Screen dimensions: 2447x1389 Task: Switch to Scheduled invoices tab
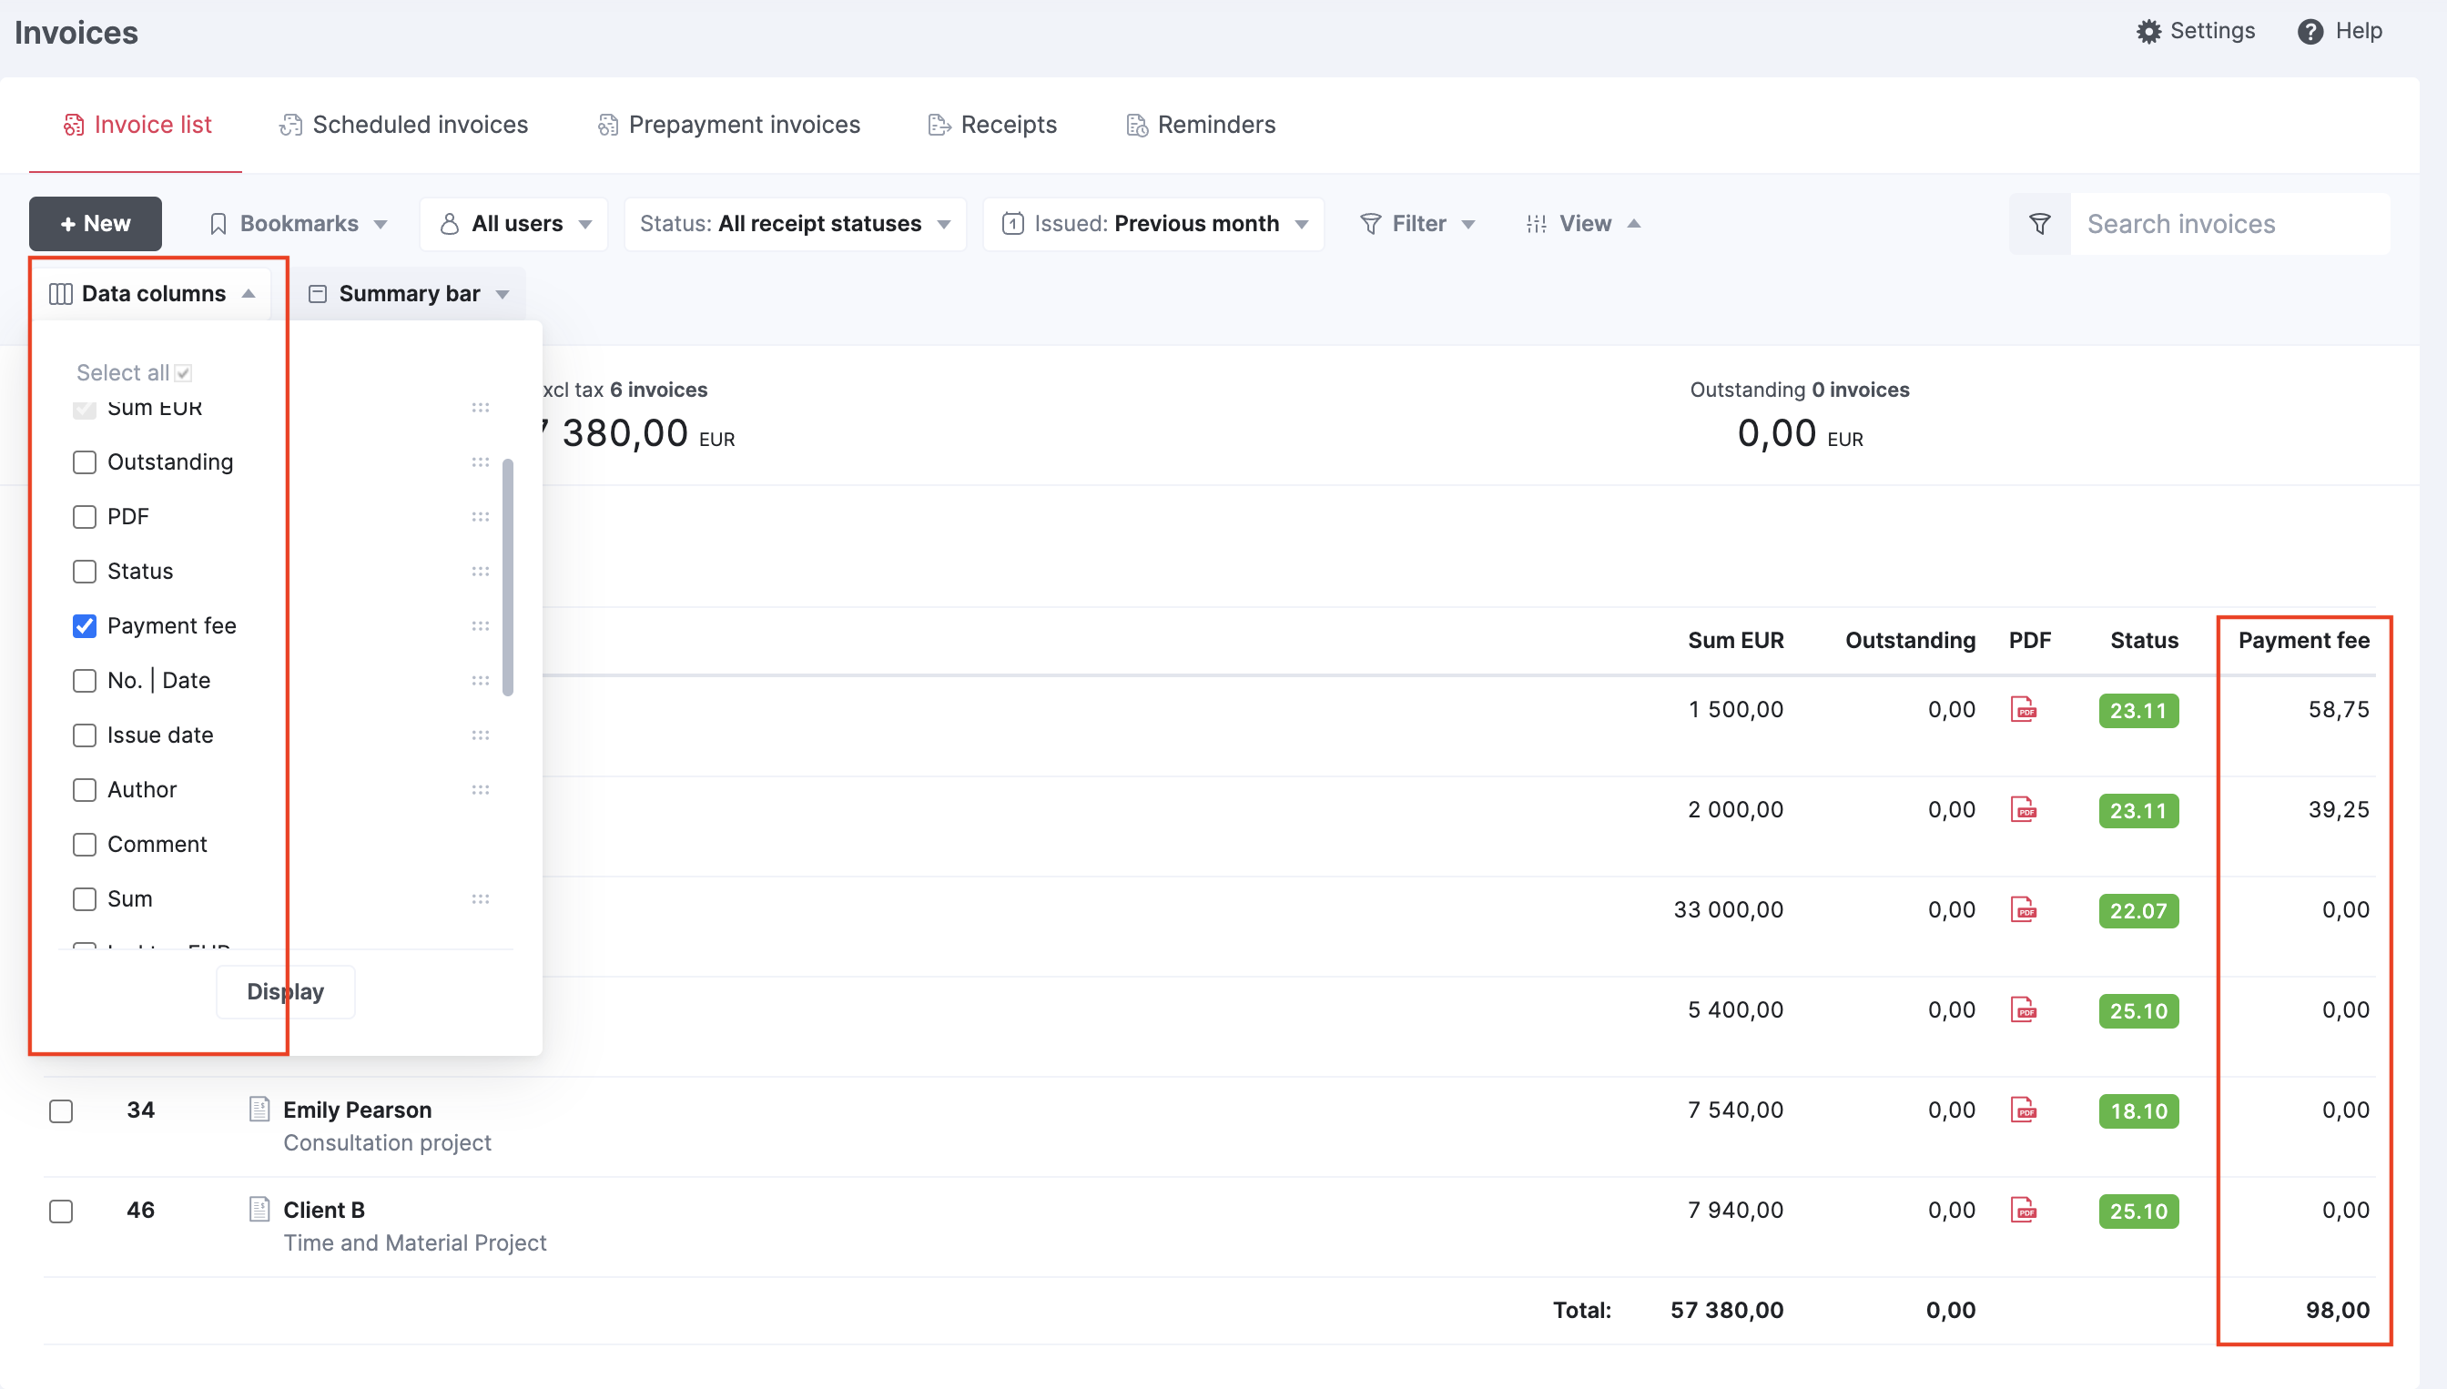pos(403,125)
